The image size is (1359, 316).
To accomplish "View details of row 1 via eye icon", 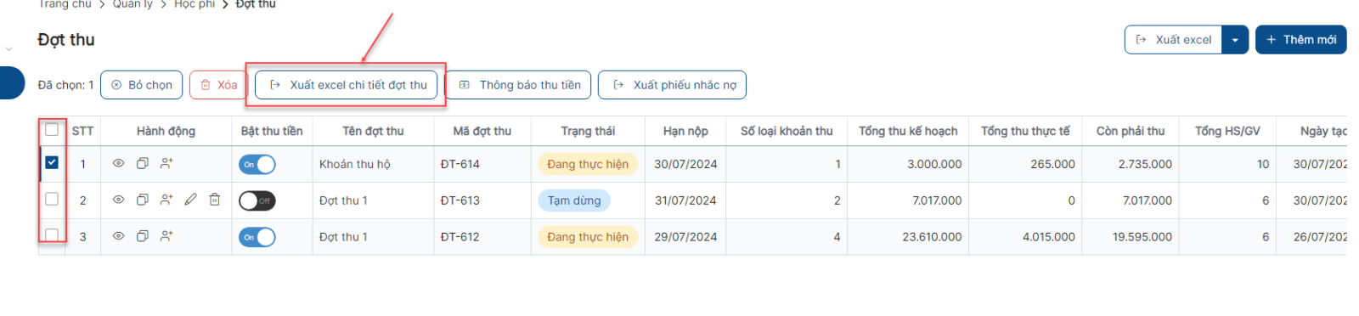I will coord(119,163).
